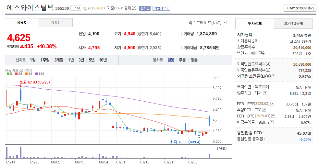Screen dimensions: 319x167
Task: Click the 넥스트레이드(NXT) link
Action: click(205, 23)
